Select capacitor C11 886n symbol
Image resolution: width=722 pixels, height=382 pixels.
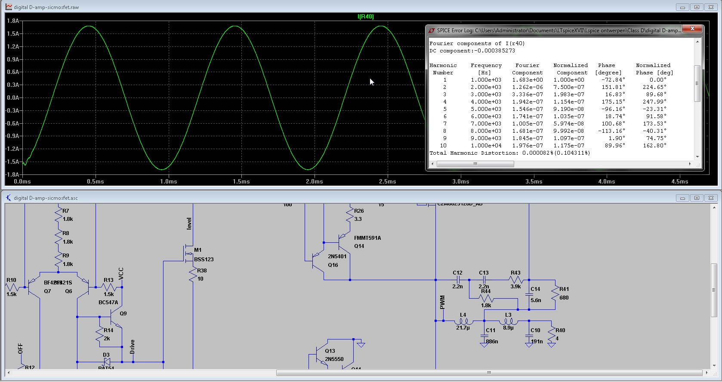coord(484,336)
